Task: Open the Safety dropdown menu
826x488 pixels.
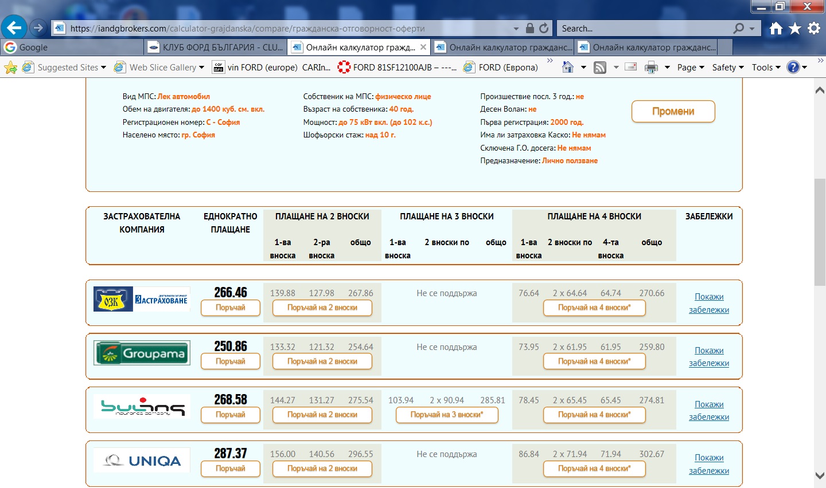Action: coord(727,68)
